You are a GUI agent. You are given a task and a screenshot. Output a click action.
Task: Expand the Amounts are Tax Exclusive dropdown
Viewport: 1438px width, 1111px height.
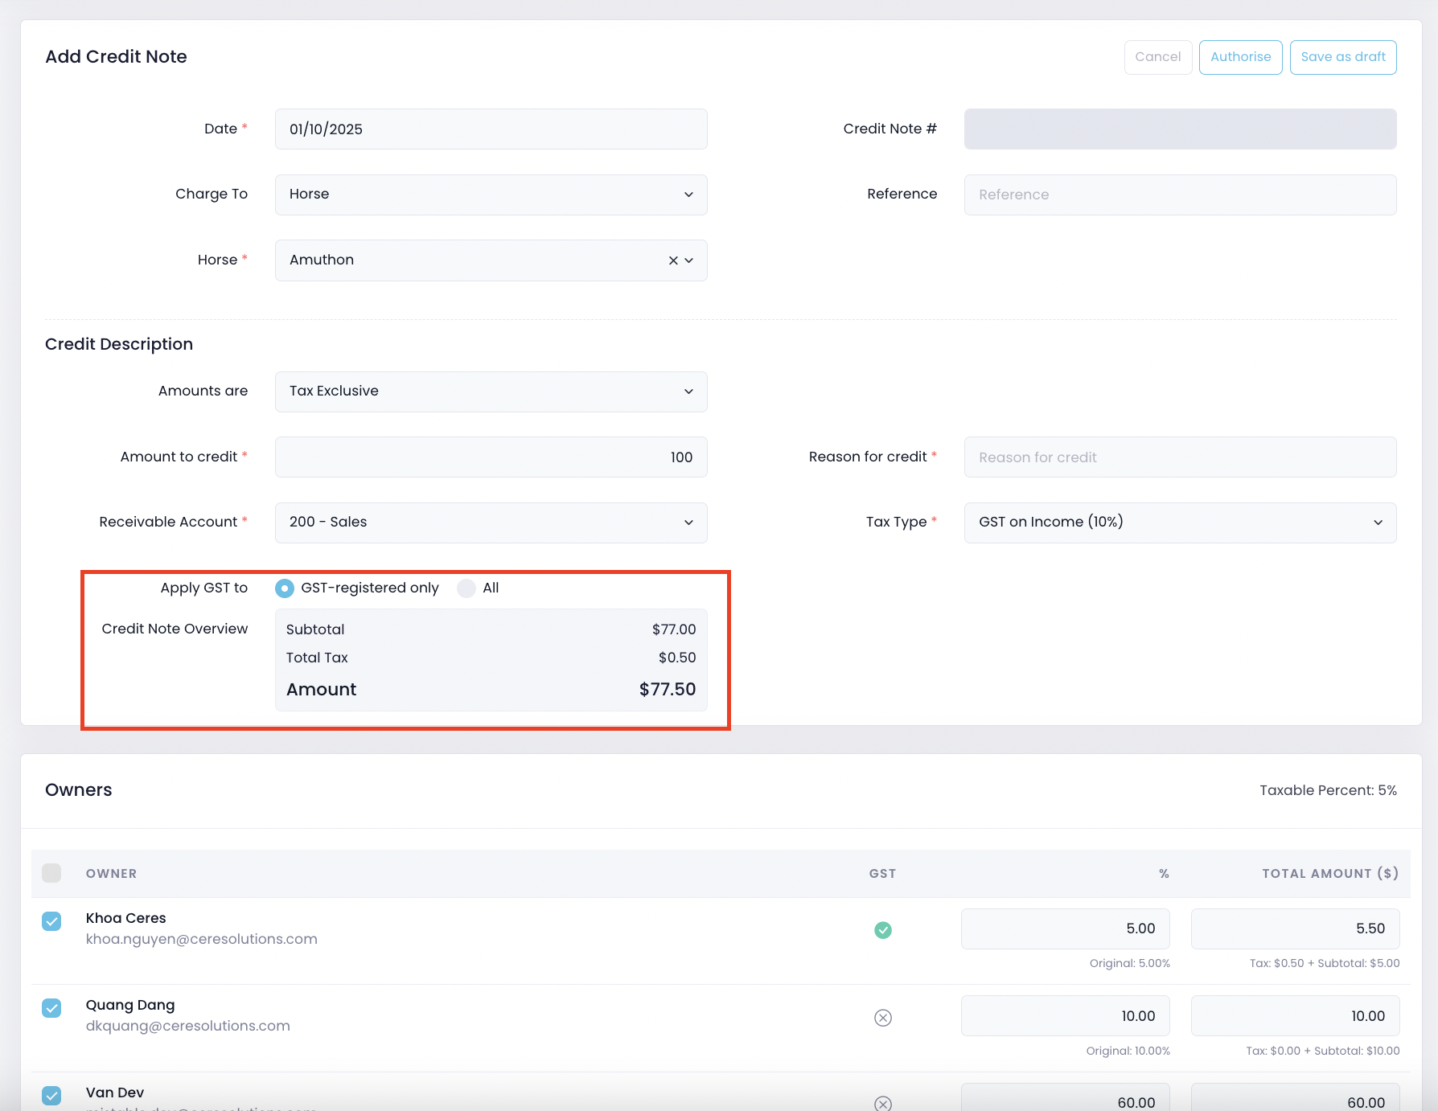[x=491, y=392]
